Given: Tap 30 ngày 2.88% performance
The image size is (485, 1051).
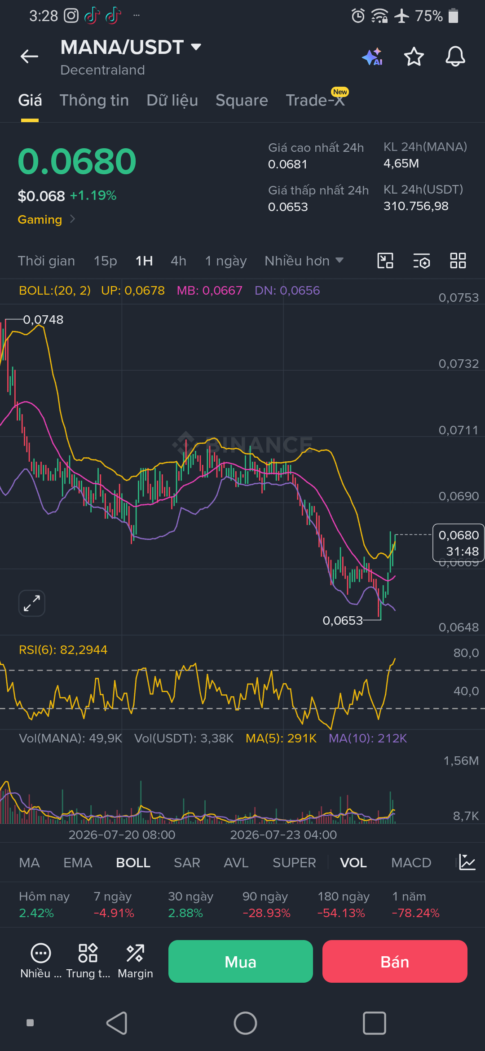Looking at the screenshot, I should click(x=190, y=905).
